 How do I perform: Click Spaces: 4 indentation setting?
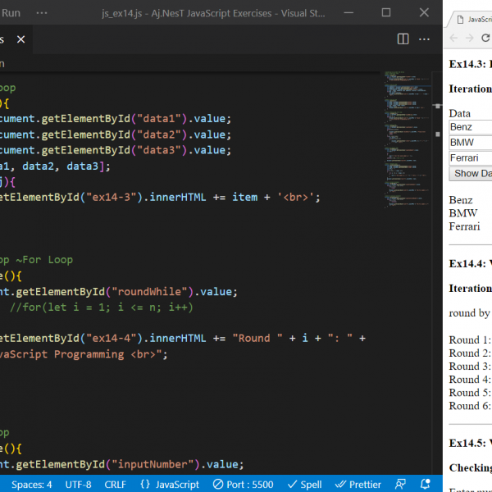[31, 484]
